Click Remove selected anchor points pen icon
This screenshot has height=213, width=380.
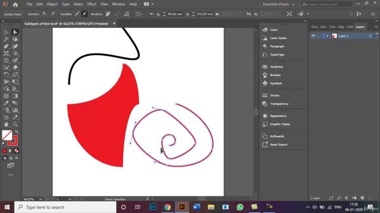click(x=108, y=14)
